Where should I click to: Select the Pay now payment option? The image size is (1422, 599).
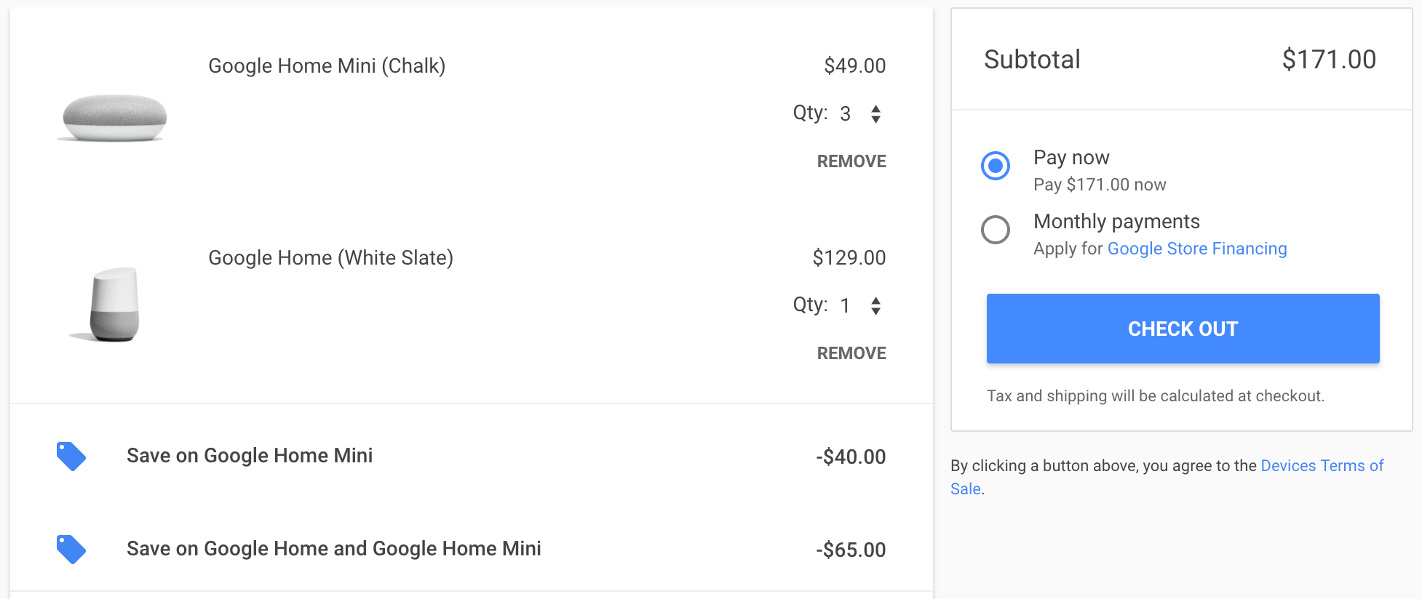(x=996, y=166)
